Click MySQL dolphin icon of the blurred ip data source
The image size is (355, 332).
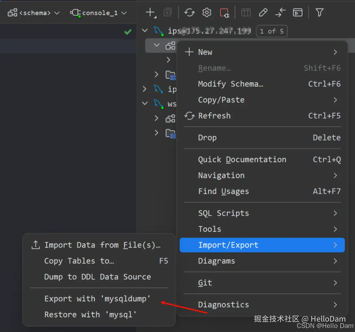point(159,31)
